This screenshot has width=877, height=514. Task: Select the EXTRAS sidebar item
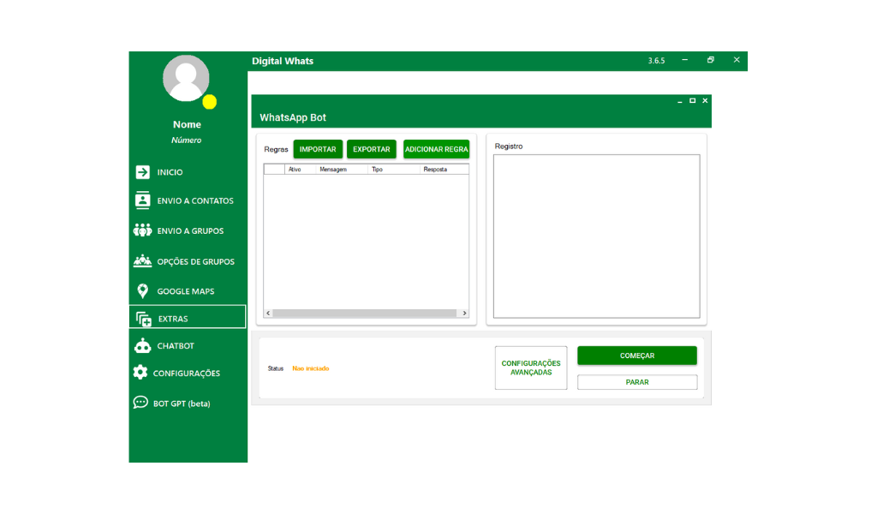(x=188, y=317)
